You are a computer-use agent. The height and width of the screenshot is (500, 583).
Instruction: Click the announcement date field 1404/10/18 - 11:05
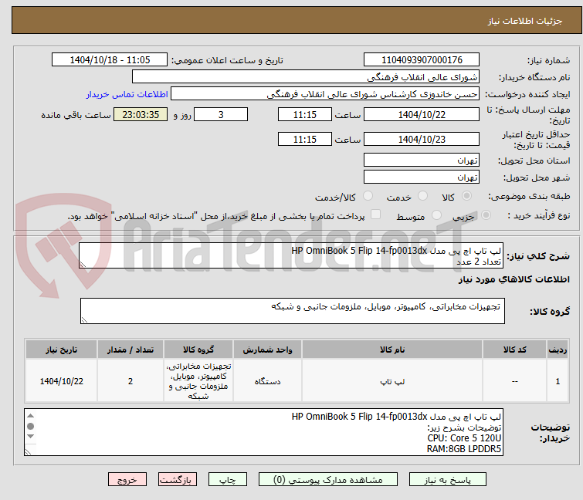tap(110, 60)
